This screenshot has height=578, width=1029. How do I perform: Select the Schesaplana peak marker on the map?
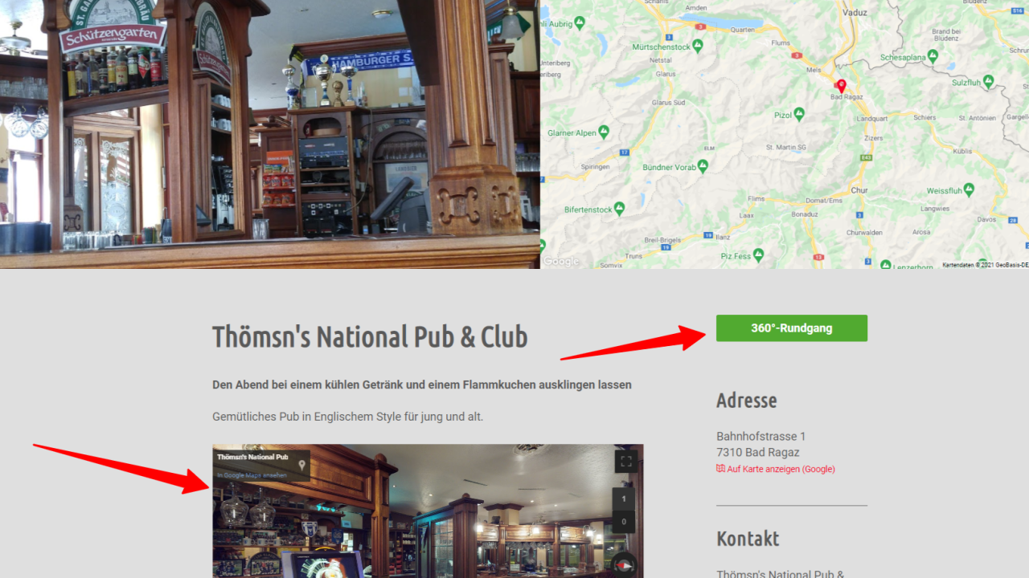(933, 56)
